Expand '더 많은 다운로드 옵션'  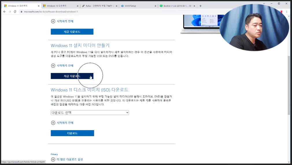pyautogui.click(x=67, y=160)
